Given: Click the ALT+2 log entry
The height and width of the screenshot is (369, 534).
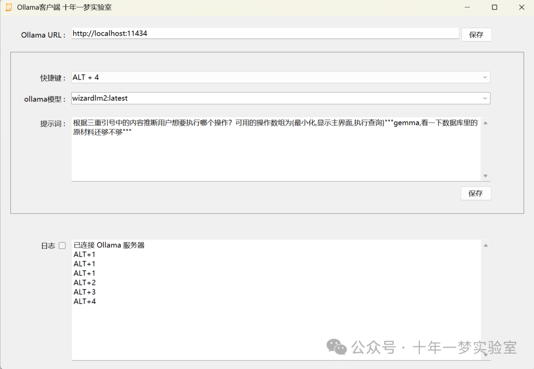Looking at the screenshot, I should [85, 283].
